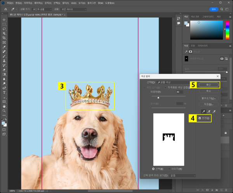Viewport: 233px width, 193px height.
Task: Select the Lasso tool
Action: [4, 28]
